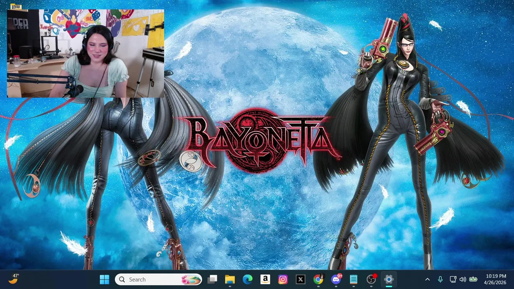Open the Windows Start menu

tap(104, 279)
